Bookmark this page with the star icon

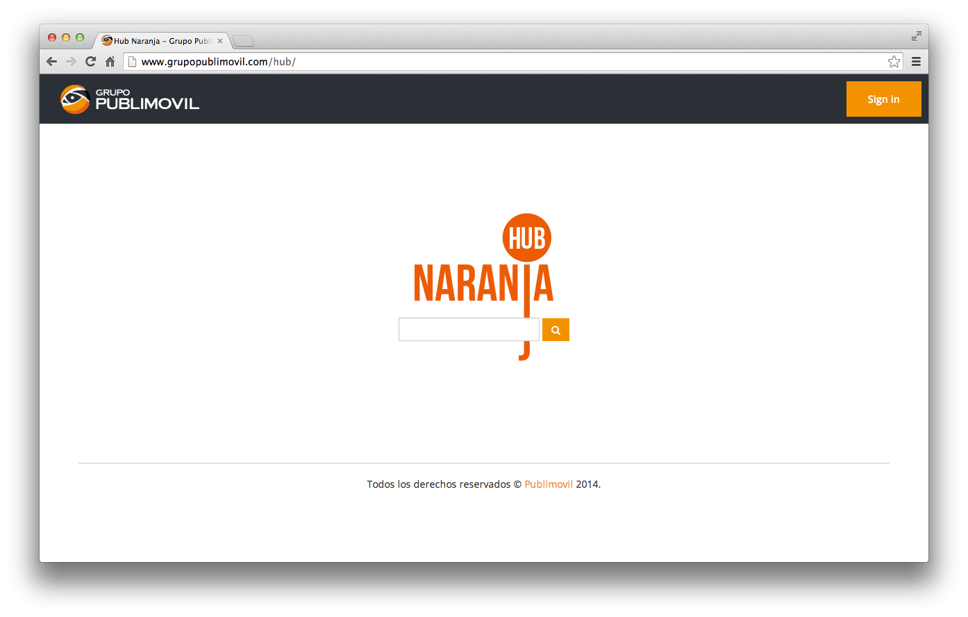[x=894, y=61]
